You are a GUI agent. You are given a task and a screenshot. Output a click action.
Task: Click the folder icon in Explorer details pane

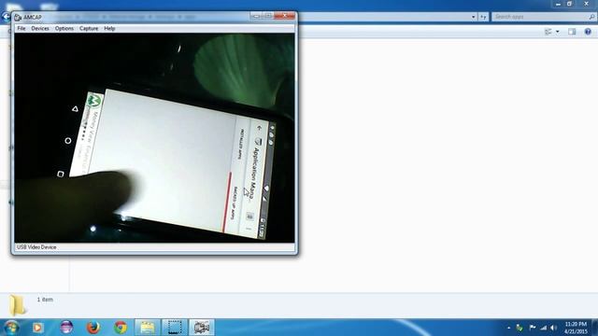pos(17,305)
